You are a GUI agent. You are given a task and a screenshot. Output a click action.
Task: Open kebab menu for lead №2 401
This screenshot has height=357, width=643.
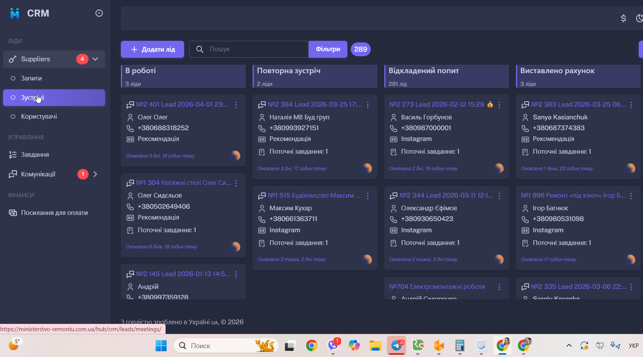(236, 105)
